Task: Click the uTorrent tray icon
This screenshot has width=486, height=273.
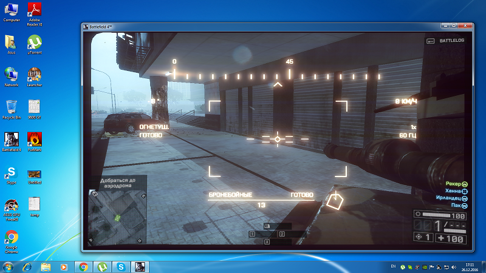Action: coord(403,267)
